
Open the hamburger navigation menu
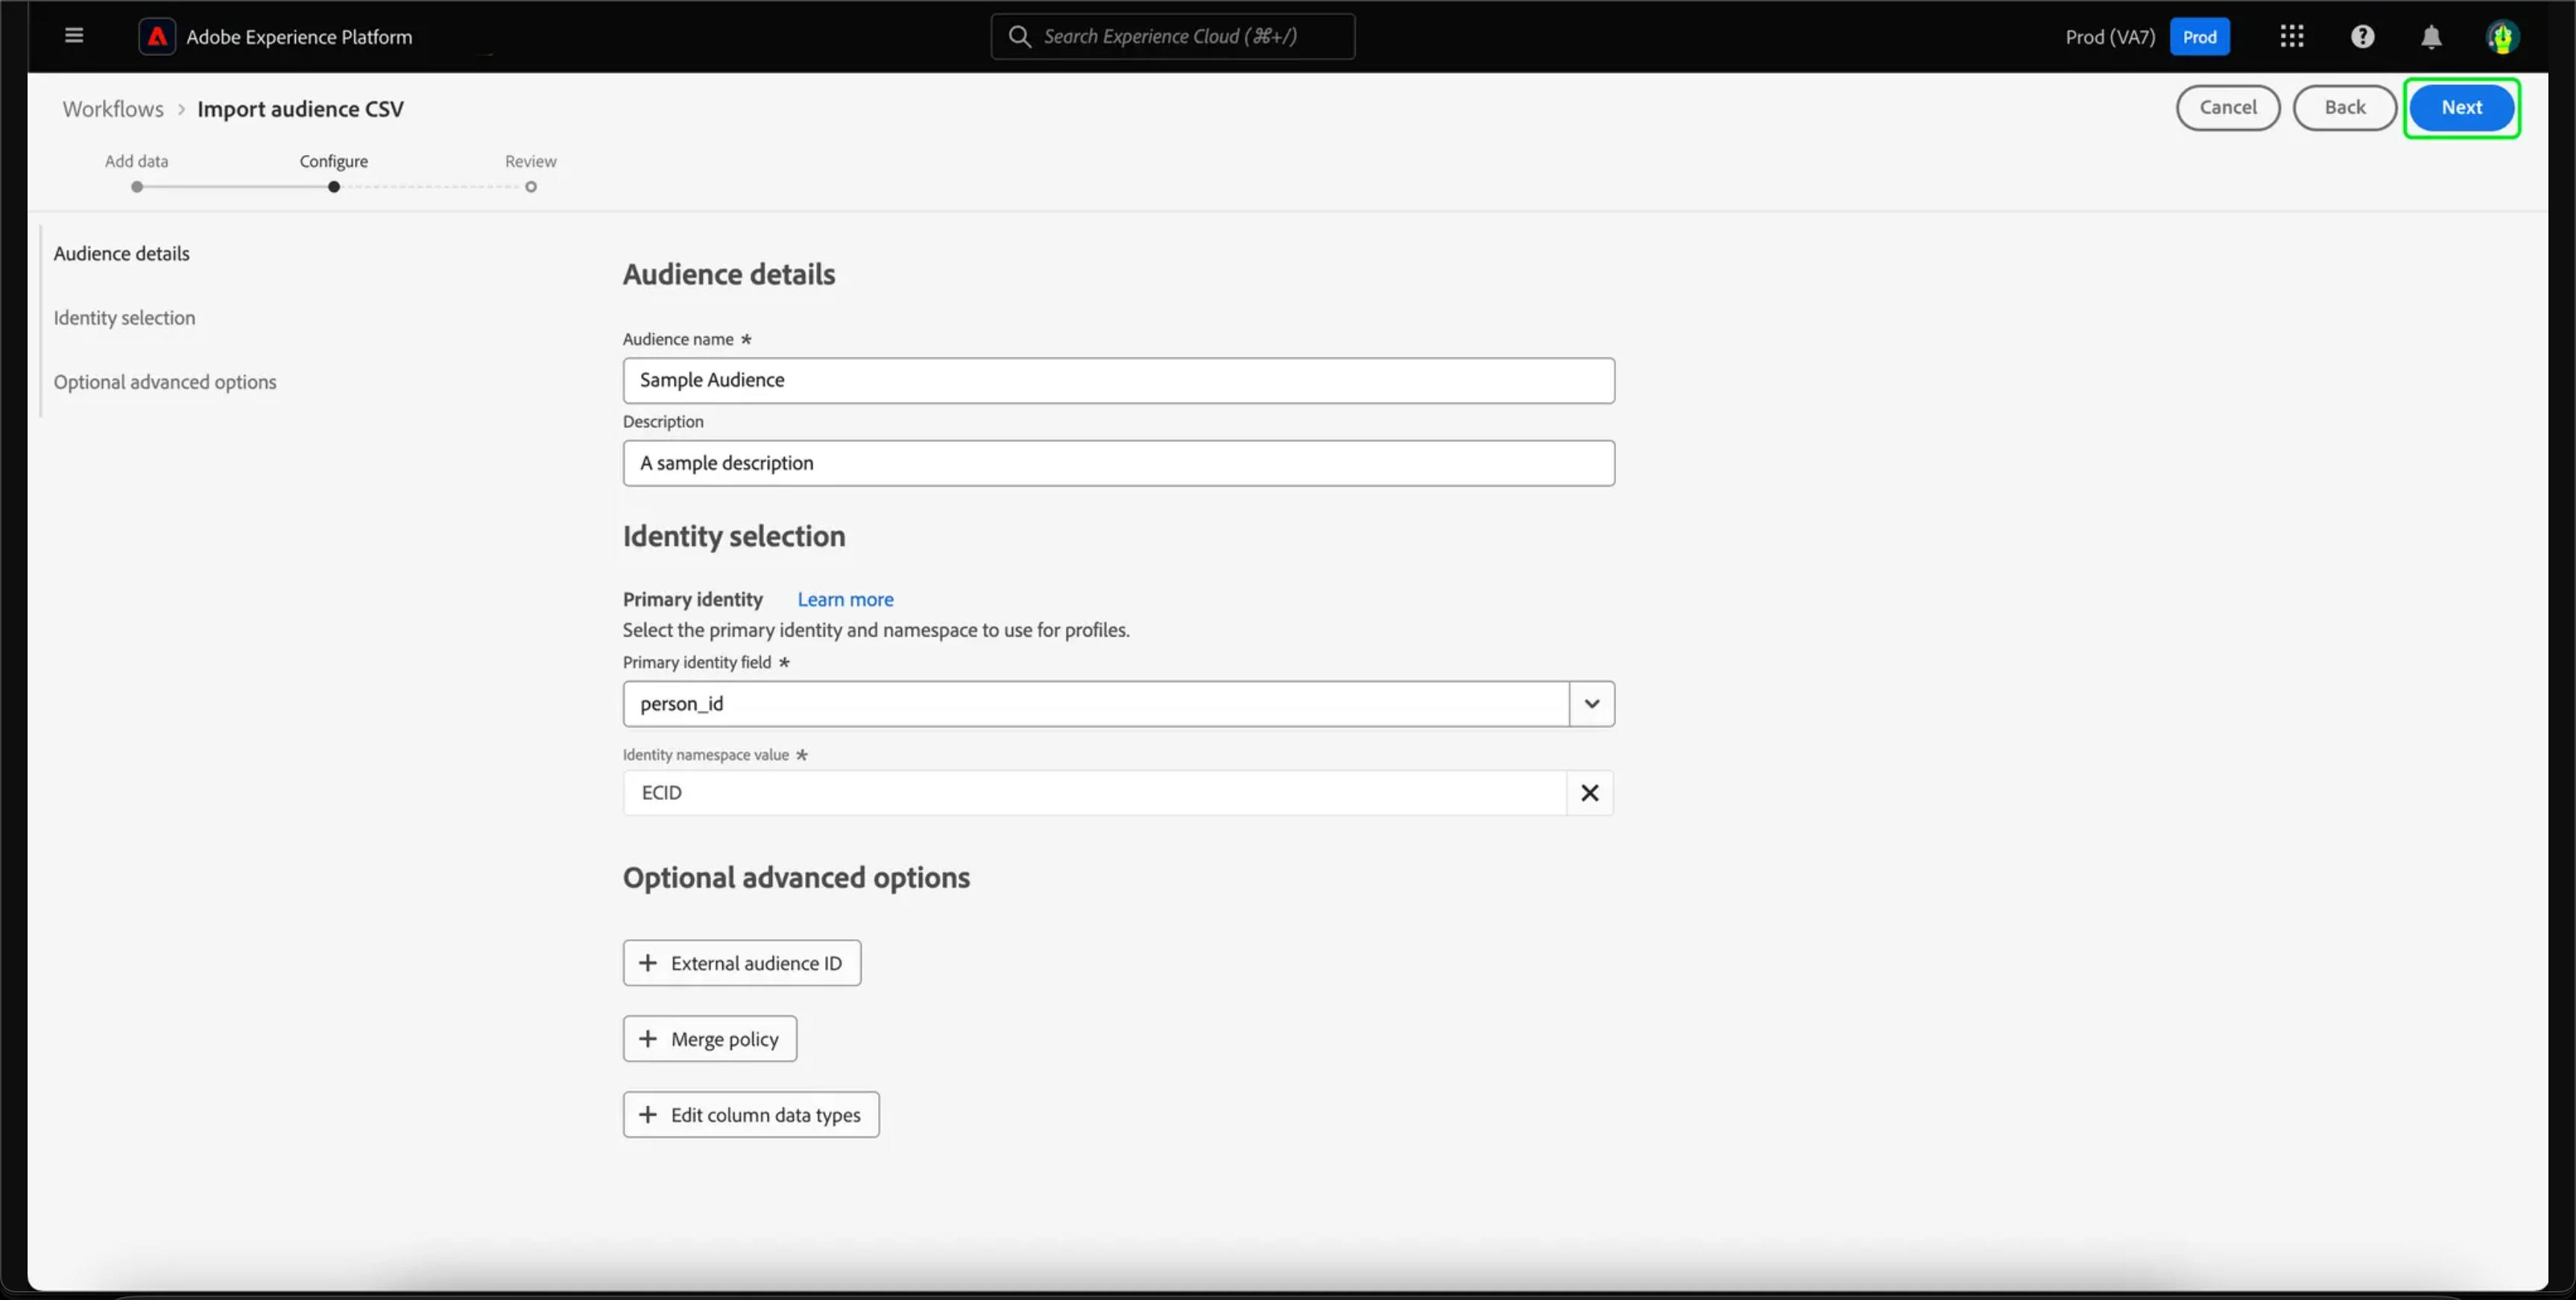point(73,36)
